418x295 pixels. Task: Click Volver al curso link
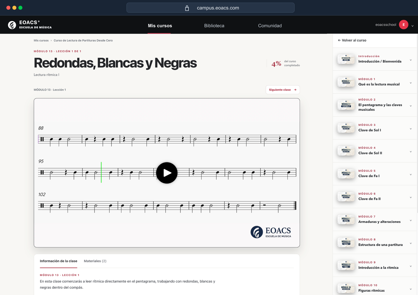tap(352, 40)
